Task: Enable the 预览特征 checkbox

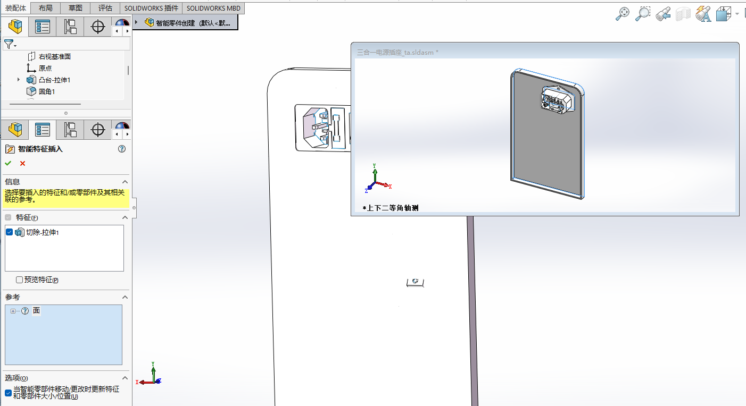Action: click(20, 280)
